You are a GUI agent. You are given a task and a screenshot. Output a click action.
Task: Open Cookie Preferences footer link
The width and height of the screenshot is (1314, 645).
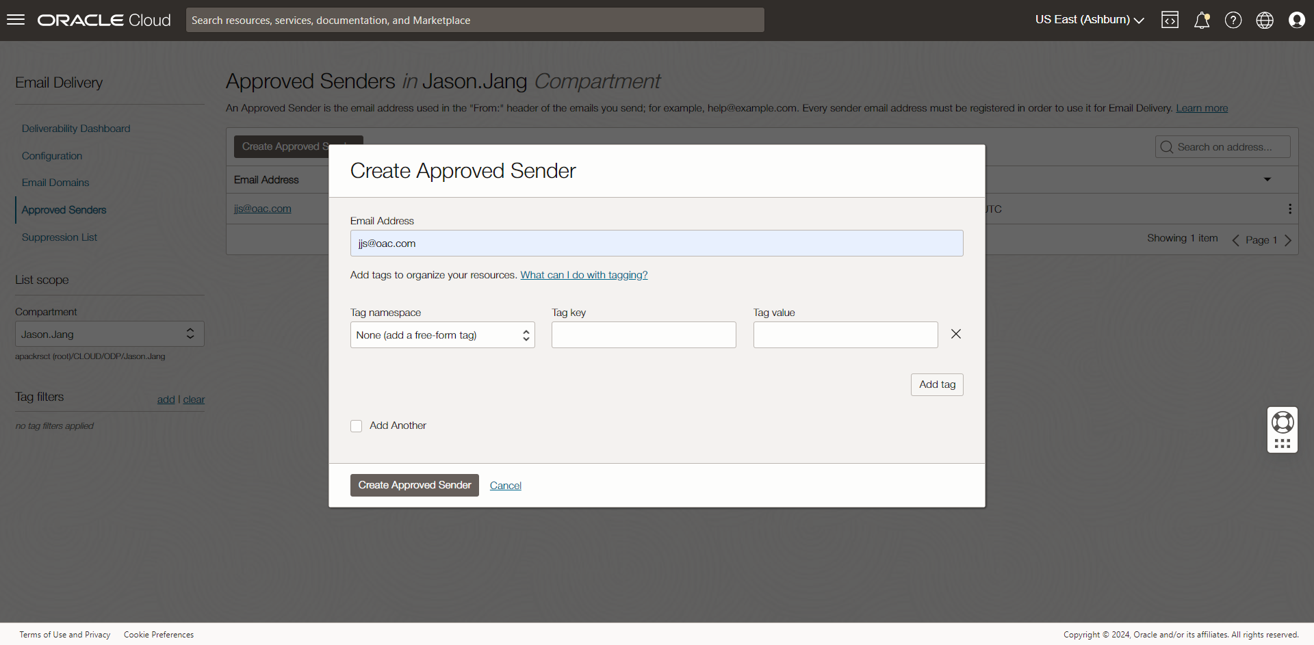click(x=159, y=635)
